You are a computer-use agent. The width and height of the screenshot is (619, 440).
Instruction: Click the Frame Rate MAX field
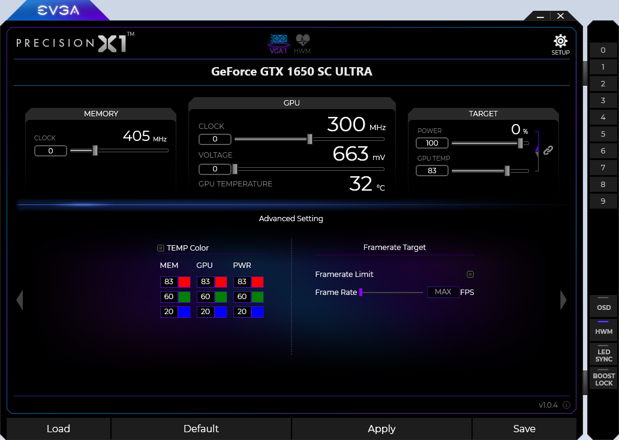[x=443, y=292]
